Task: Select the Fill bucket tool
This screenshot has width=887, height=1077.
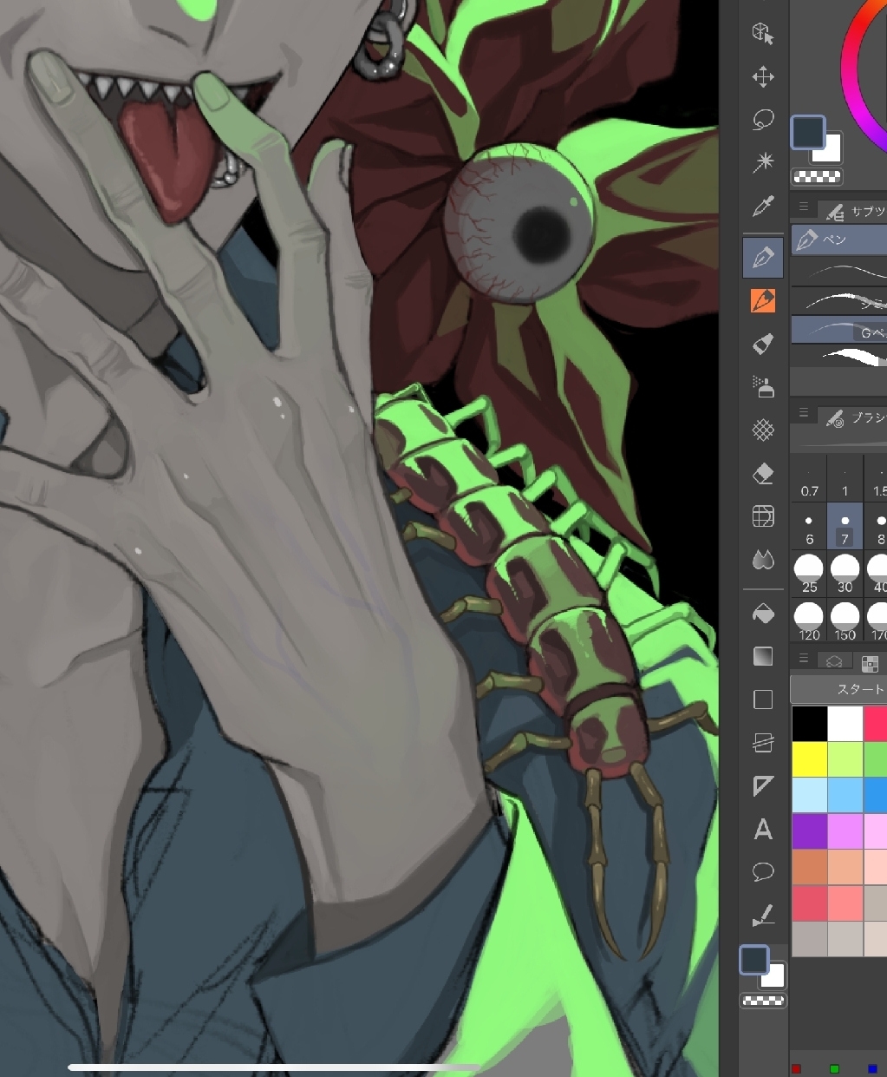Action: 763,614
